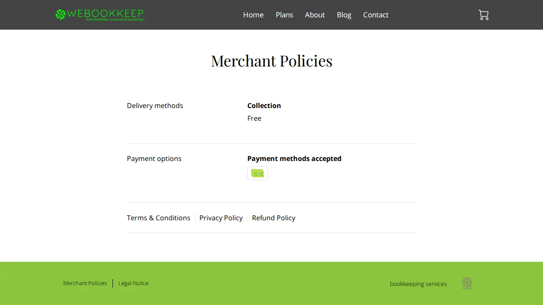
Task: Click the bold 'Collection' text
Action: point(264,105)
